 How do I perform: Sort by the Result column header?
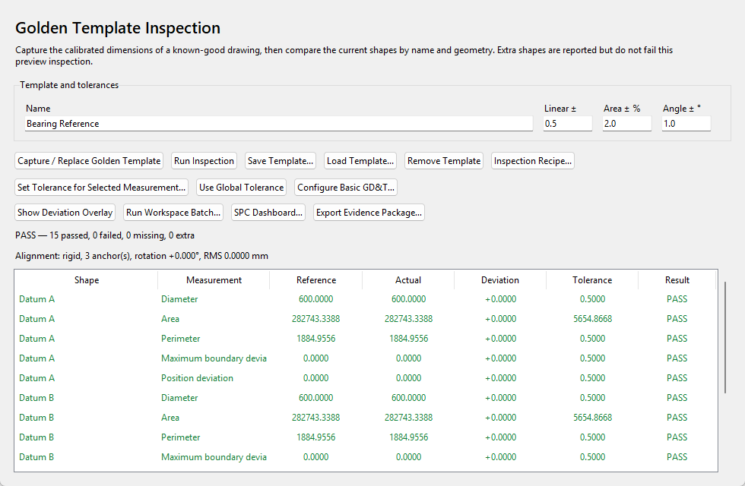click(677, 280)
